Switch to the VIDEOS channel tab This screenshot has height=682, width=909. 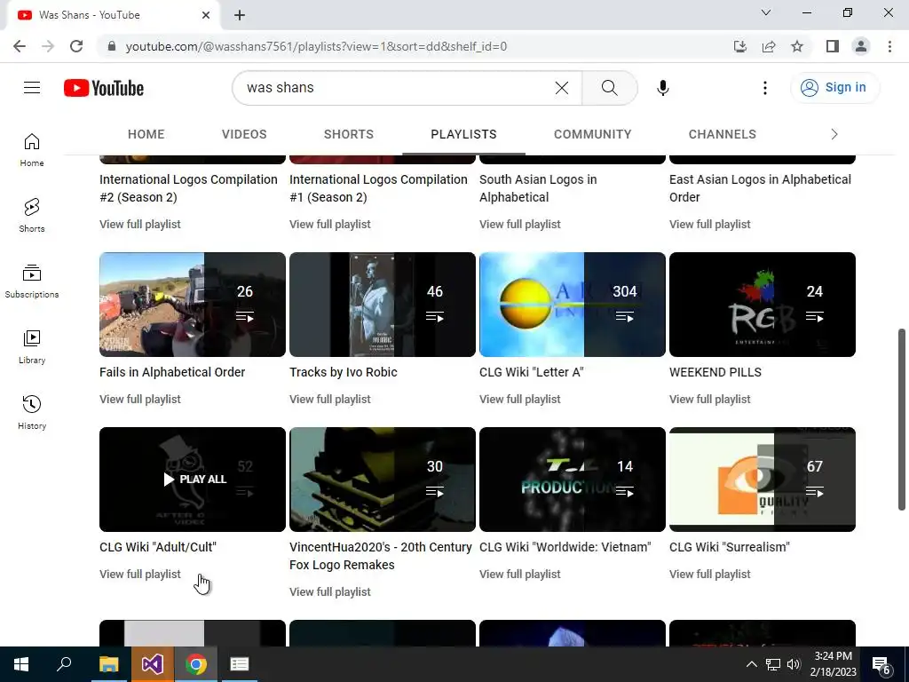(x=244, y=134)
